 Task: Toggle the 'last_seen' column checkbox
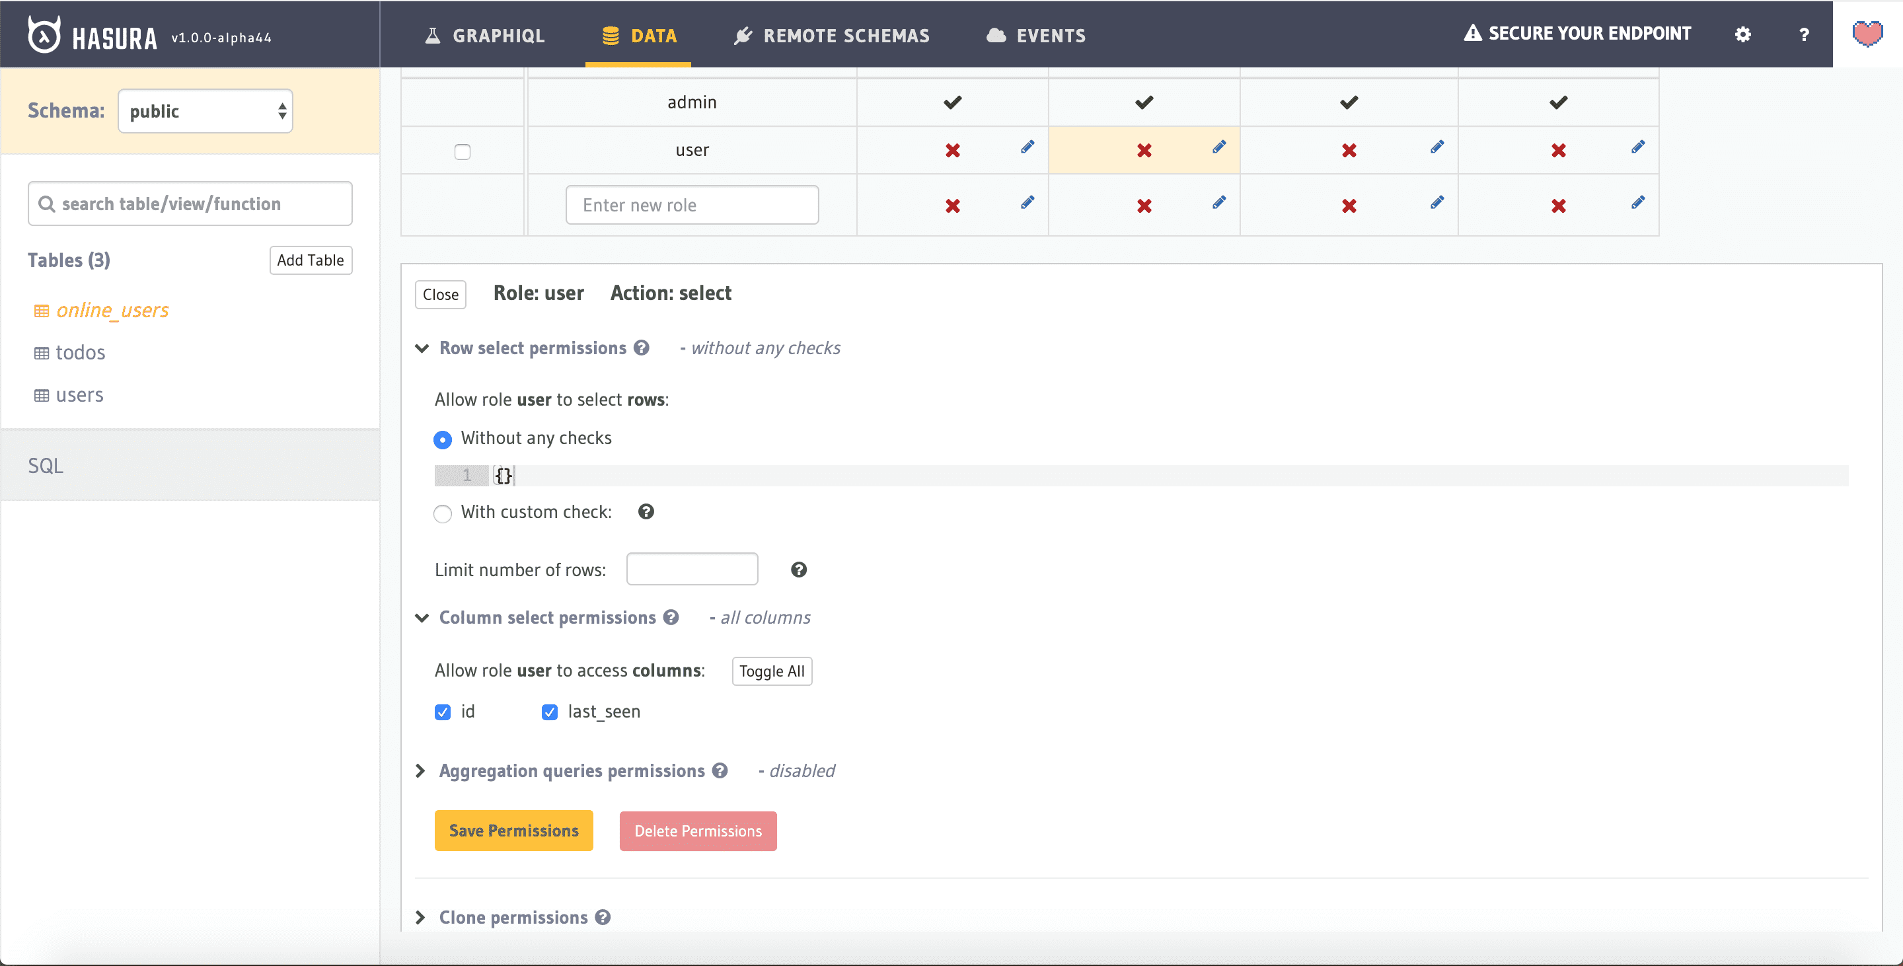[x=550, y=711]
